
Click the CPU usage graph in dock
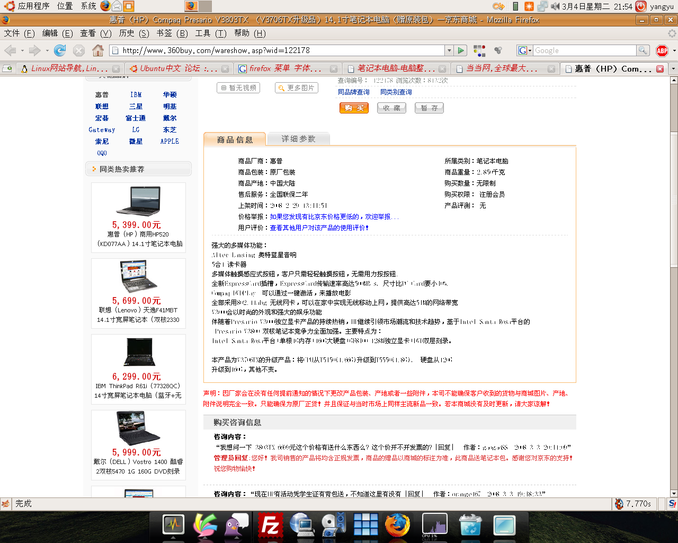pos(434,526)
